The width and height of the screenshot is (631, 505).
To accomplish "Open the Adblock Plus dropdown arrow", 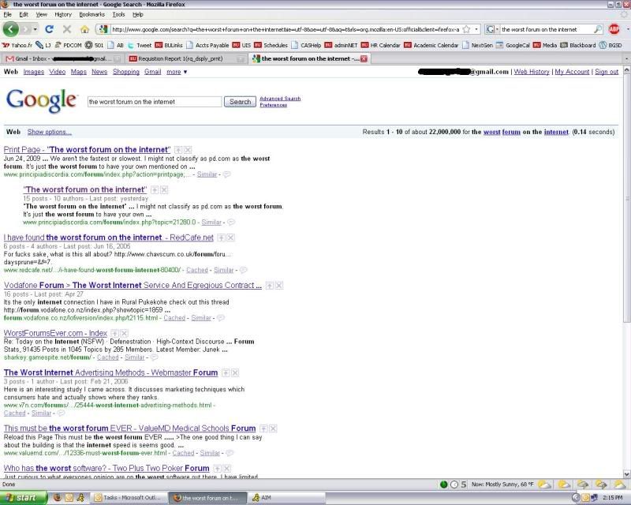I will (627, 29).
